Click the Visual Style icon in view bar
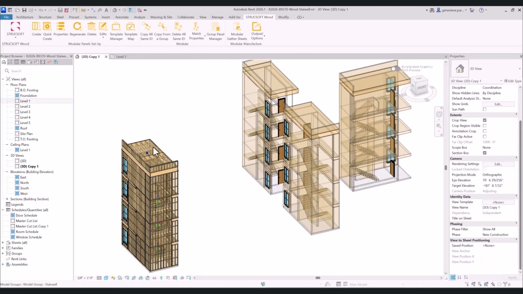Screen dimensions: 523x294 click(106, 278)
